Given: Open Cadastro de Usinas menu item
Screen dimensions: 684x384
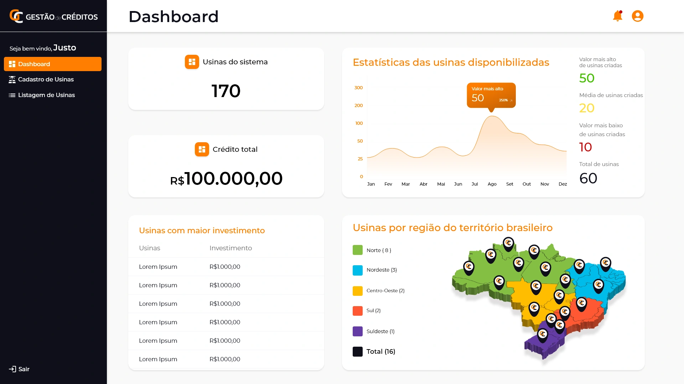Looking at the screenshot, I should coord(46,80).
